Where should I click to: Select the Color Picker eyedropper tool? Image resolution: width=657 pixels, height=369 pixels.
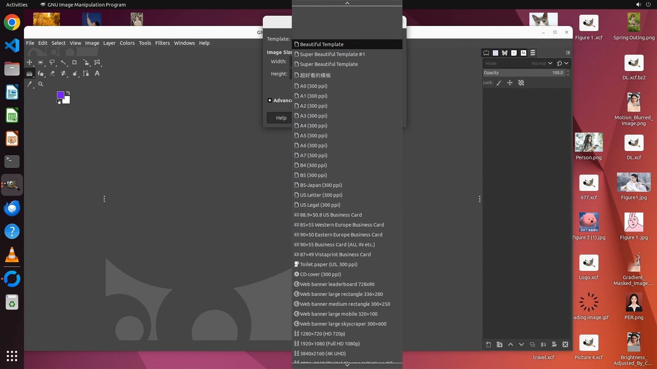[30, 84]
